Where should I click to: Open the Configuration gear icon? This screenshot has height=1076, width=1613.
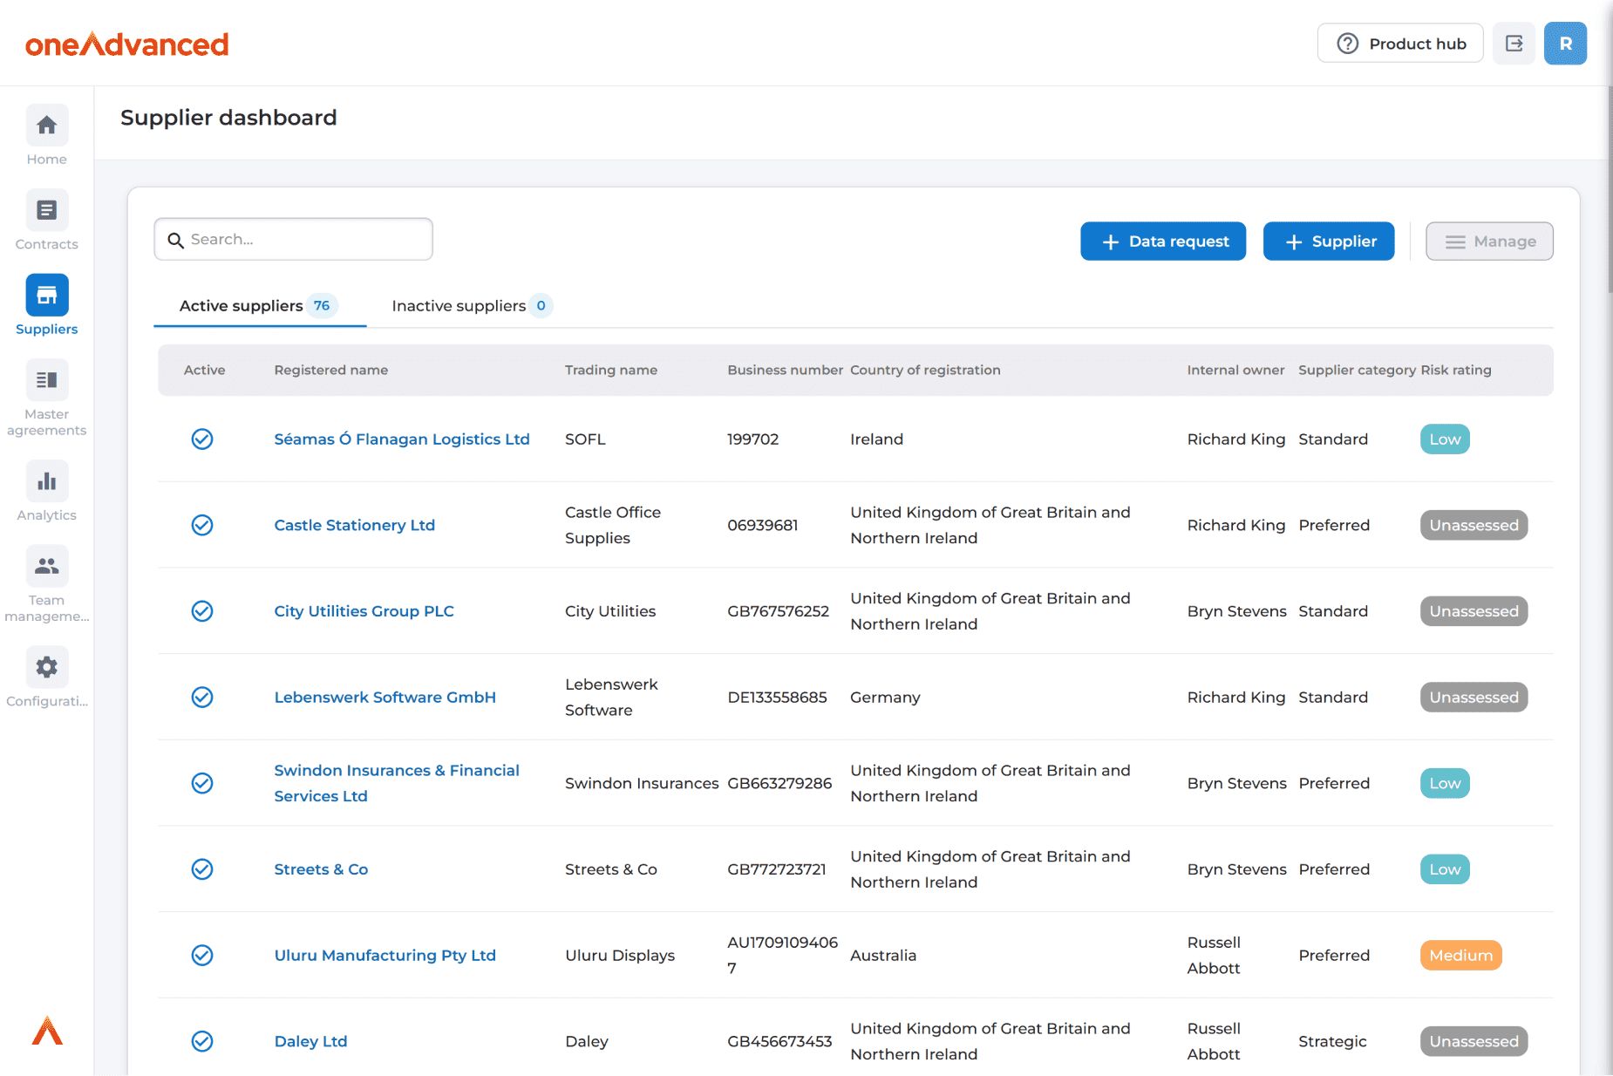pos(47,668)
